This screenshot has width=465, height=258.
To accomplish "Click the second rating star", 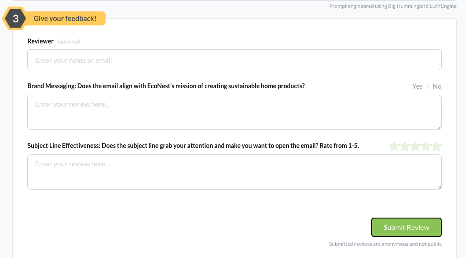I will click(x=405, y=146).
